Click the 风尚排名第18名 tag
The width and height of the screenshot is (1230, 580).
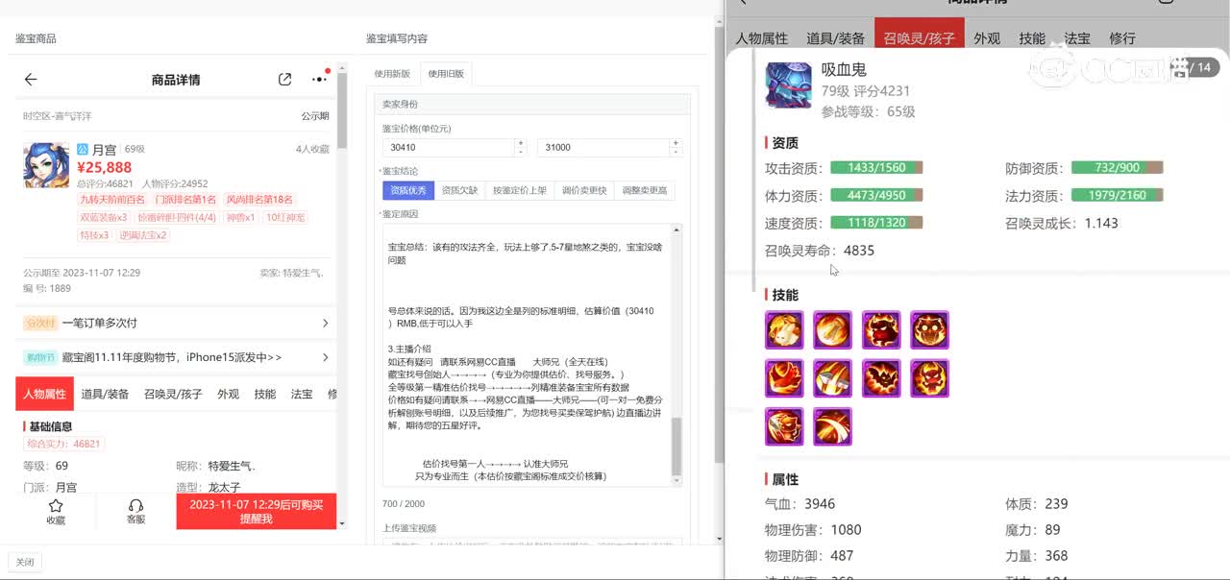259,200
